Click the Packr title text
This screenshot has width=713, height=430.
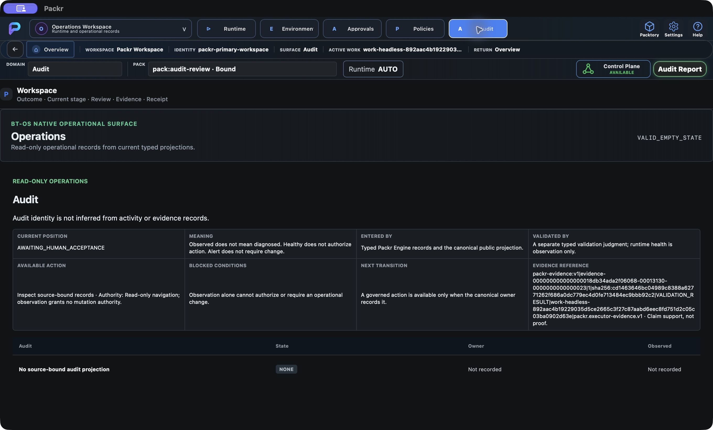click(x=53, y=8)
